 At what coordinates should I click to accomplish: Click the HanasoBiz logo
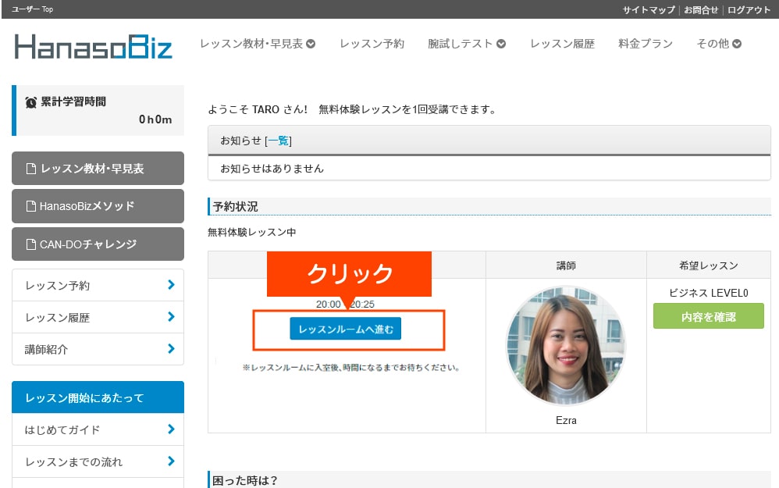click(94, 47)
